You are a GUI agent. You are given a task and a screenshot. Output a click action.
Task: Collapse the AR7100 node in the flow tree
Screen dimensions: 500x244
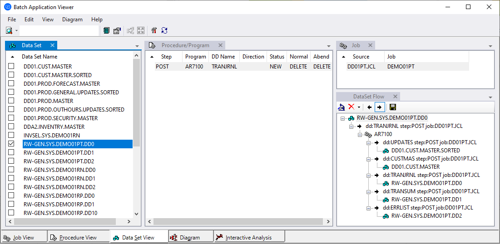click(360, 135)
